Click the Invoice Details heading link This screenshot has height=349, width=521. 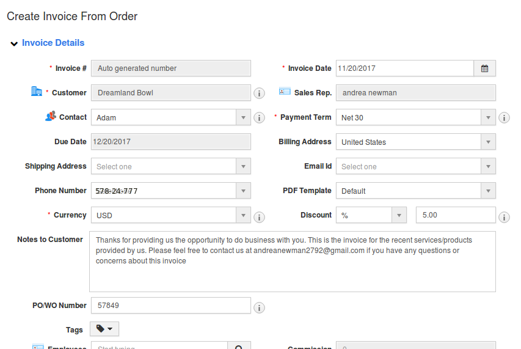[x=53, y=43]
